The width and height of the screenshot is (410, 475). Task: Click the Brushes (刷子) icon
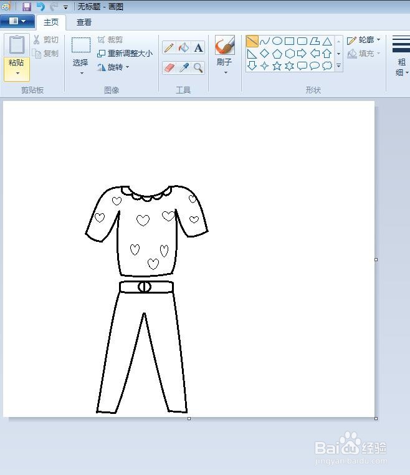coord(225,45)
